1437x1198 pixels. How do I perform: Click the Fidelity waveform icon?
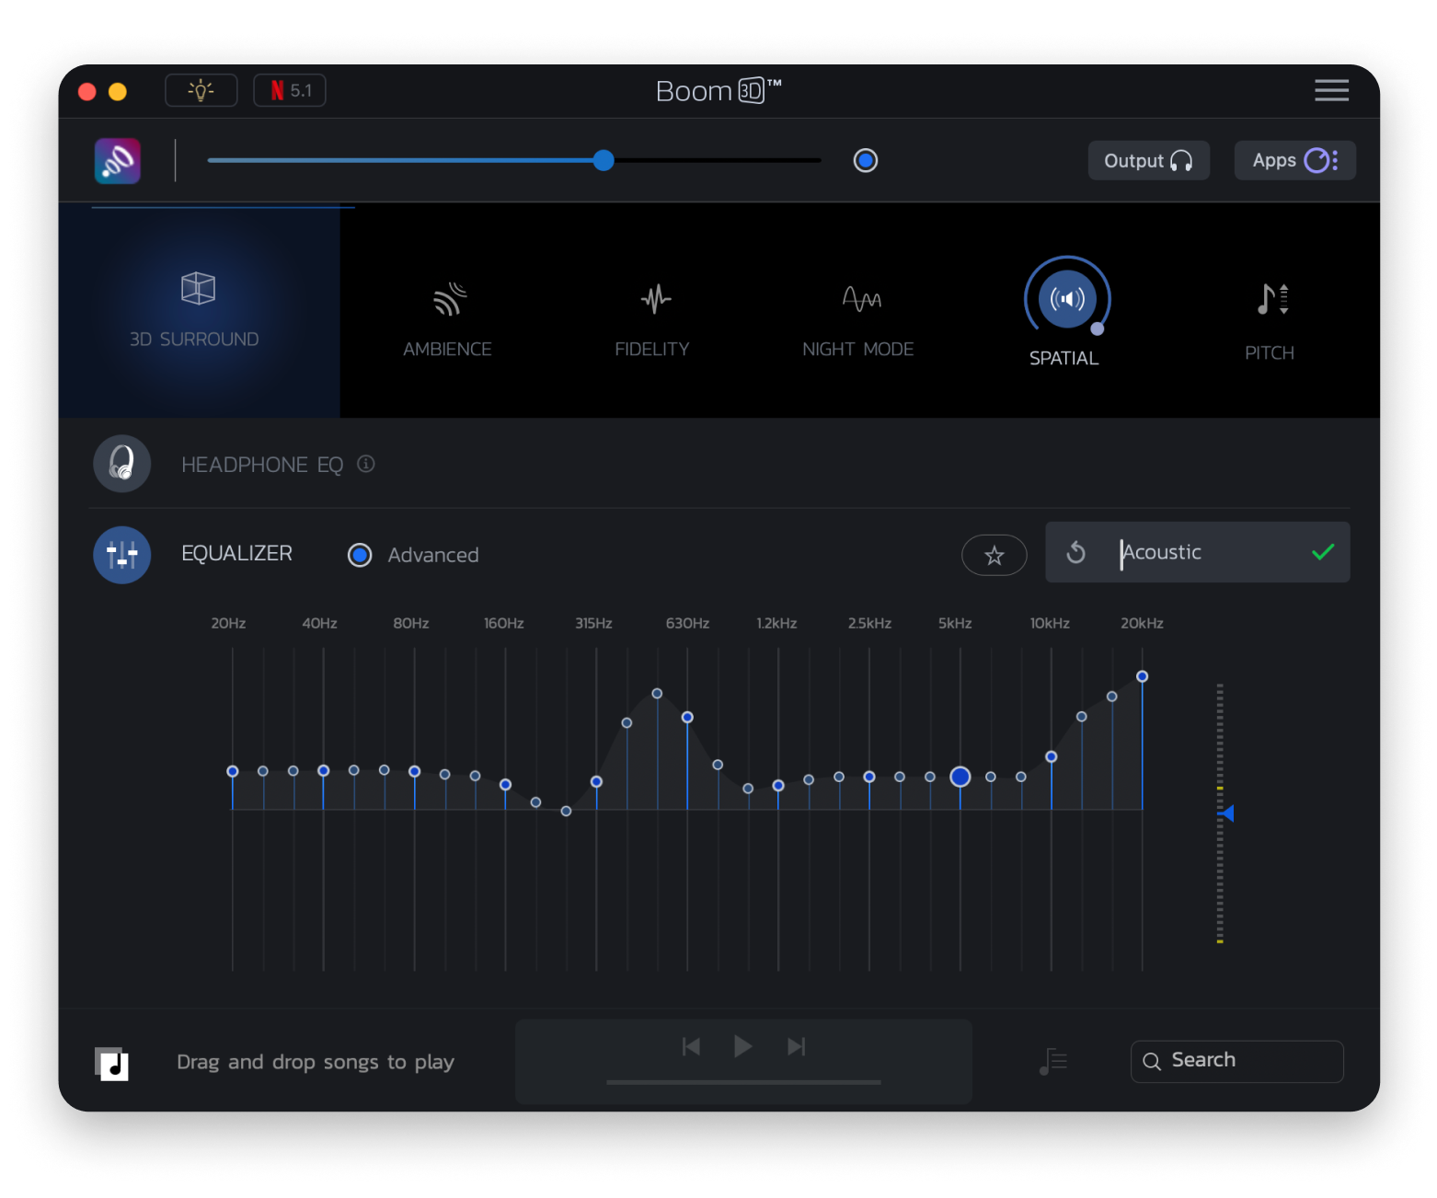(x=656, y=299)
